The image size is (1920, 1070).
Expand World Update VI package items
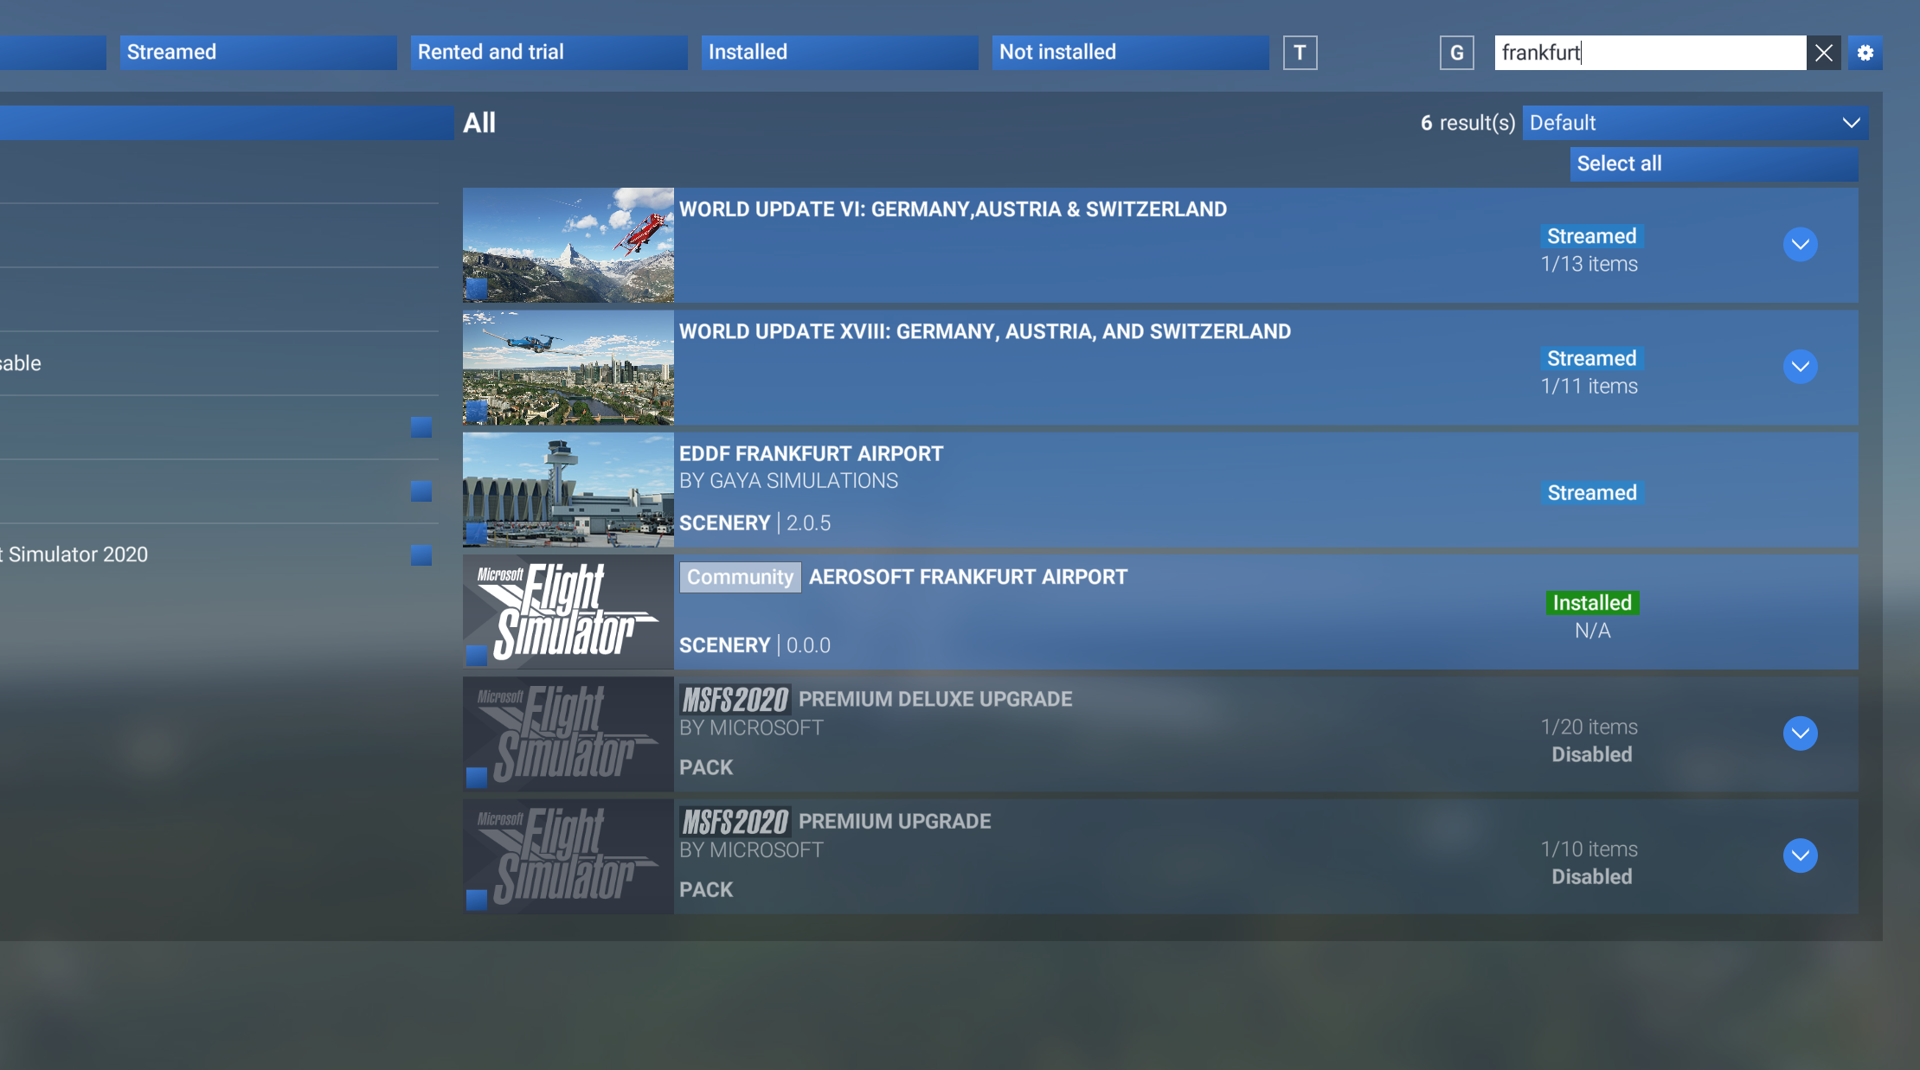[x=1800, y=245]
